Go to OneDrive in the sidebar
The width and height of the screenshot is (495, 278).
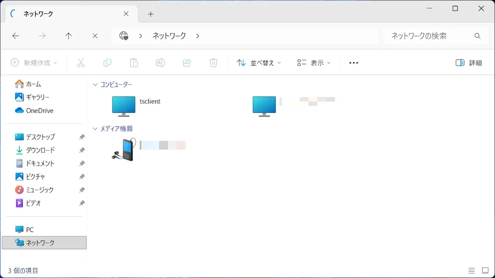[x=39, y=111]
